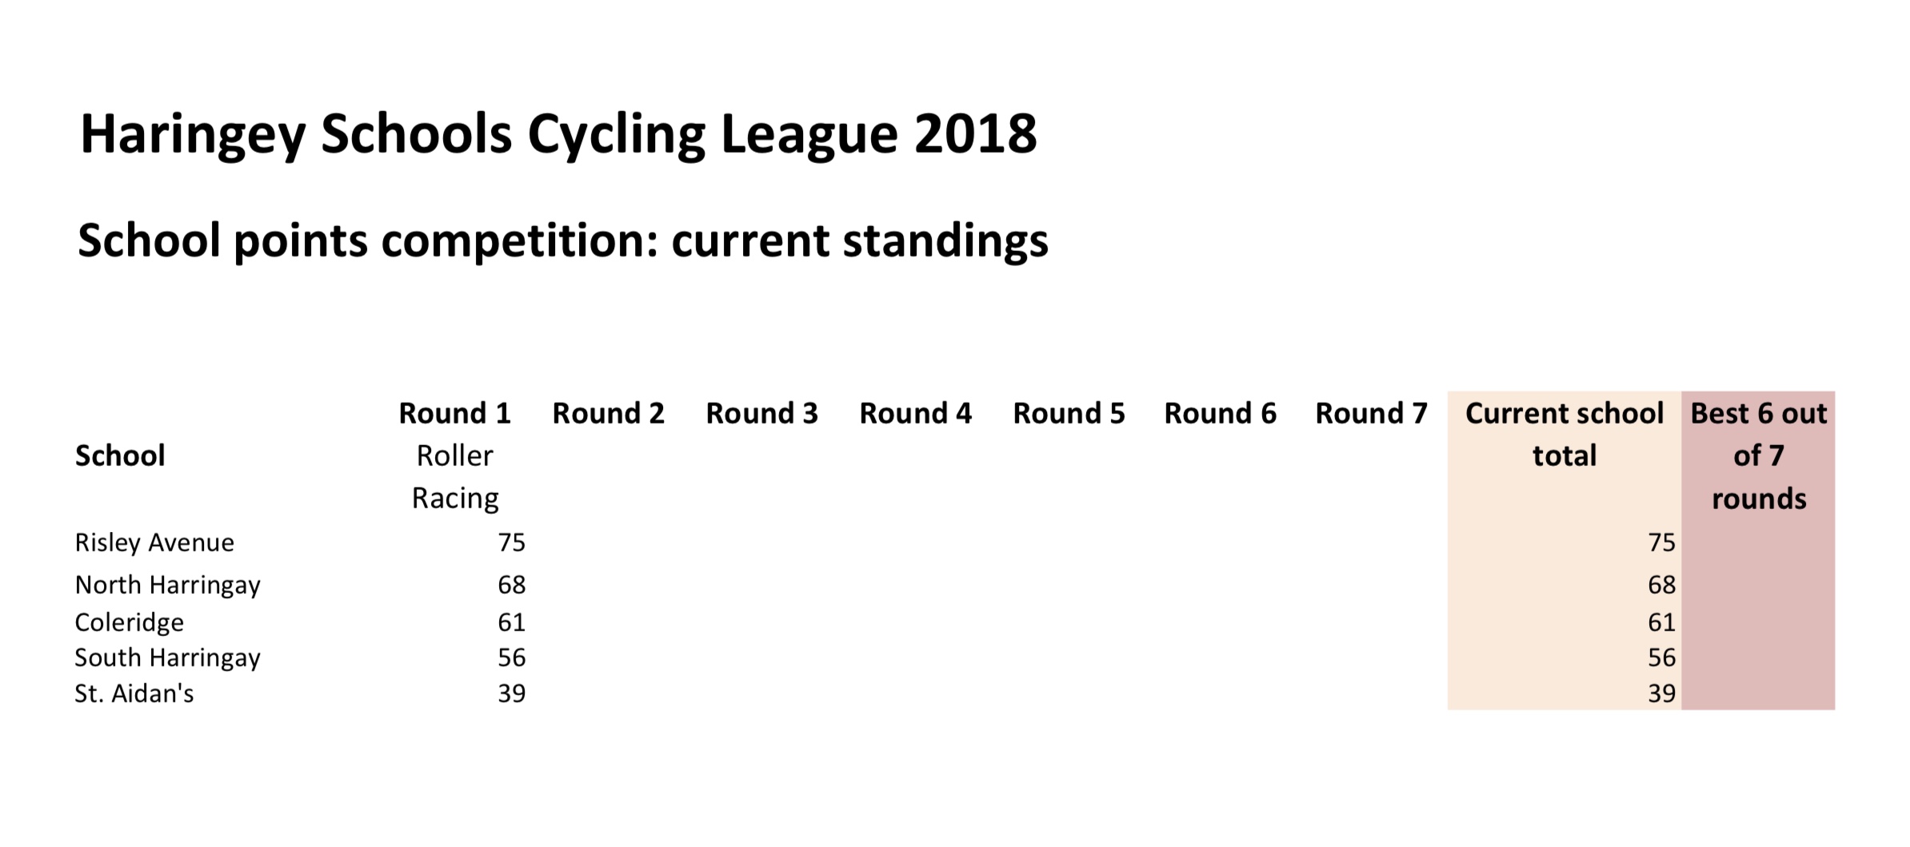
Task: Select the Round 3 column header
Action: (761, 413)
